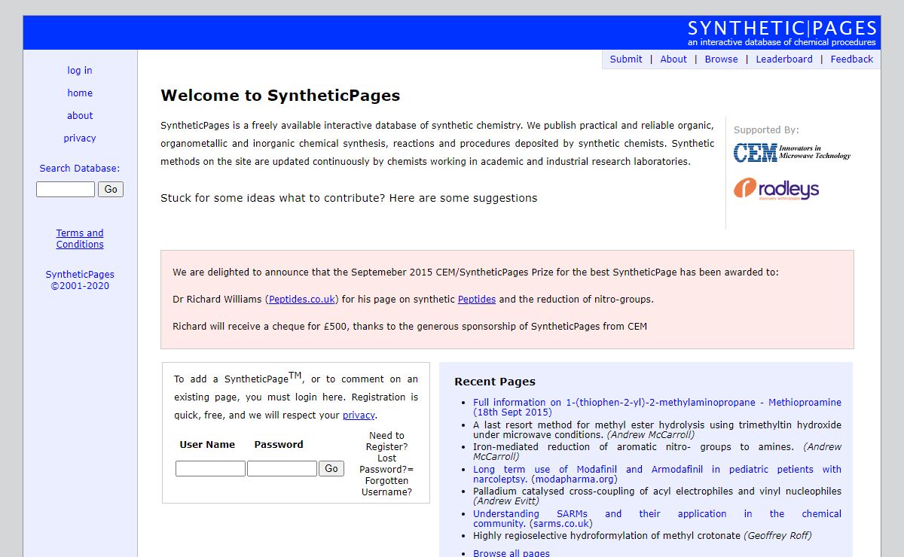Open the About top navigation link
The width and height of the screenshot is (904, 557).
tap(673, 59)
